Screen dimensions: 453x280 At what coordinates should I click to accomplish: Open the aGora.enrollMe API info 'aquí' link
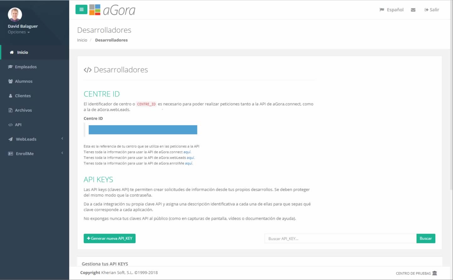[189, 163]
